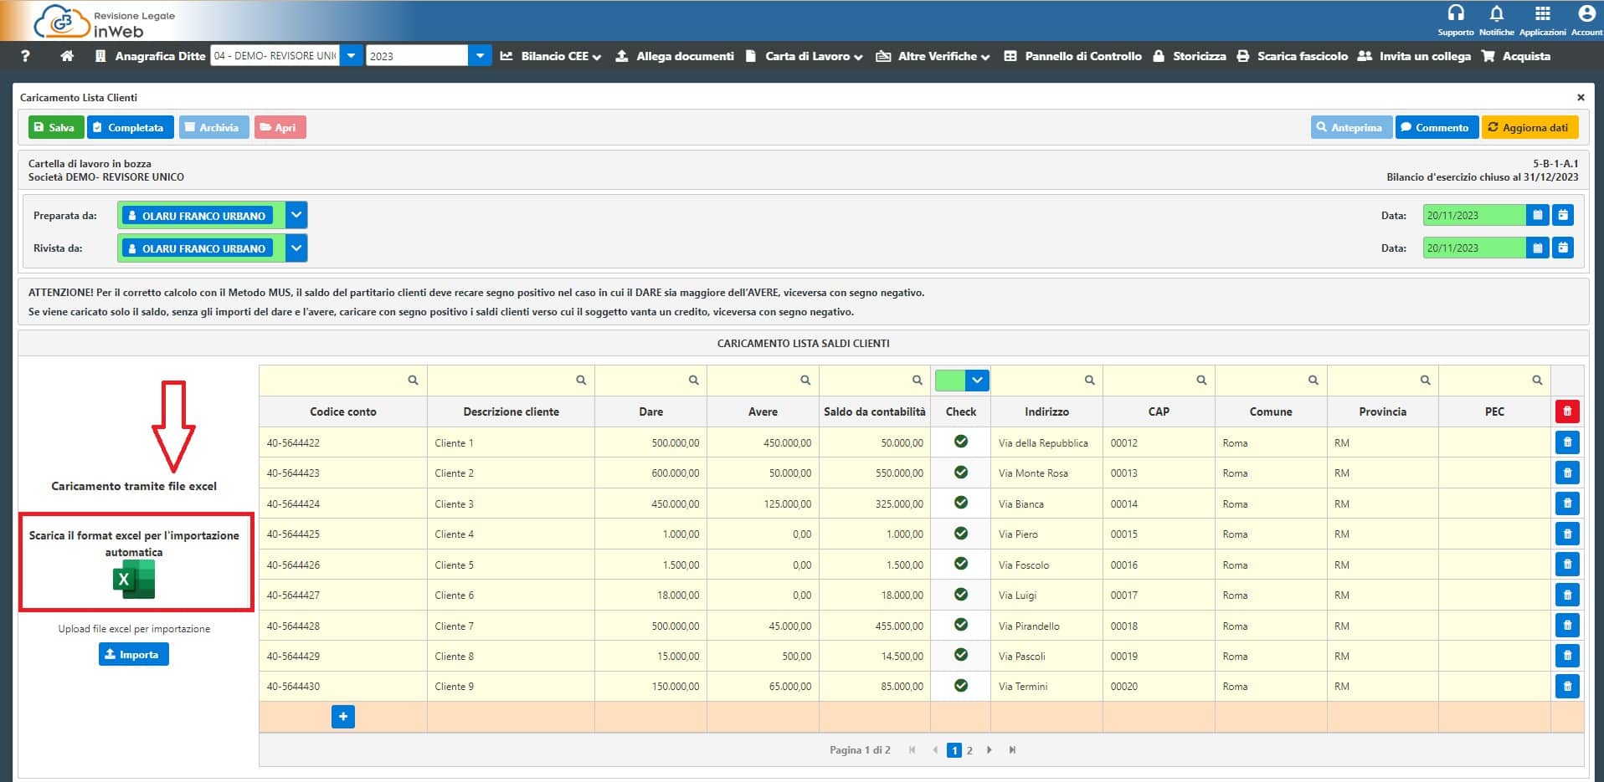Screen dimensions: 1604x782
Task: Open Allega documenti menu item
Action: 675,56
